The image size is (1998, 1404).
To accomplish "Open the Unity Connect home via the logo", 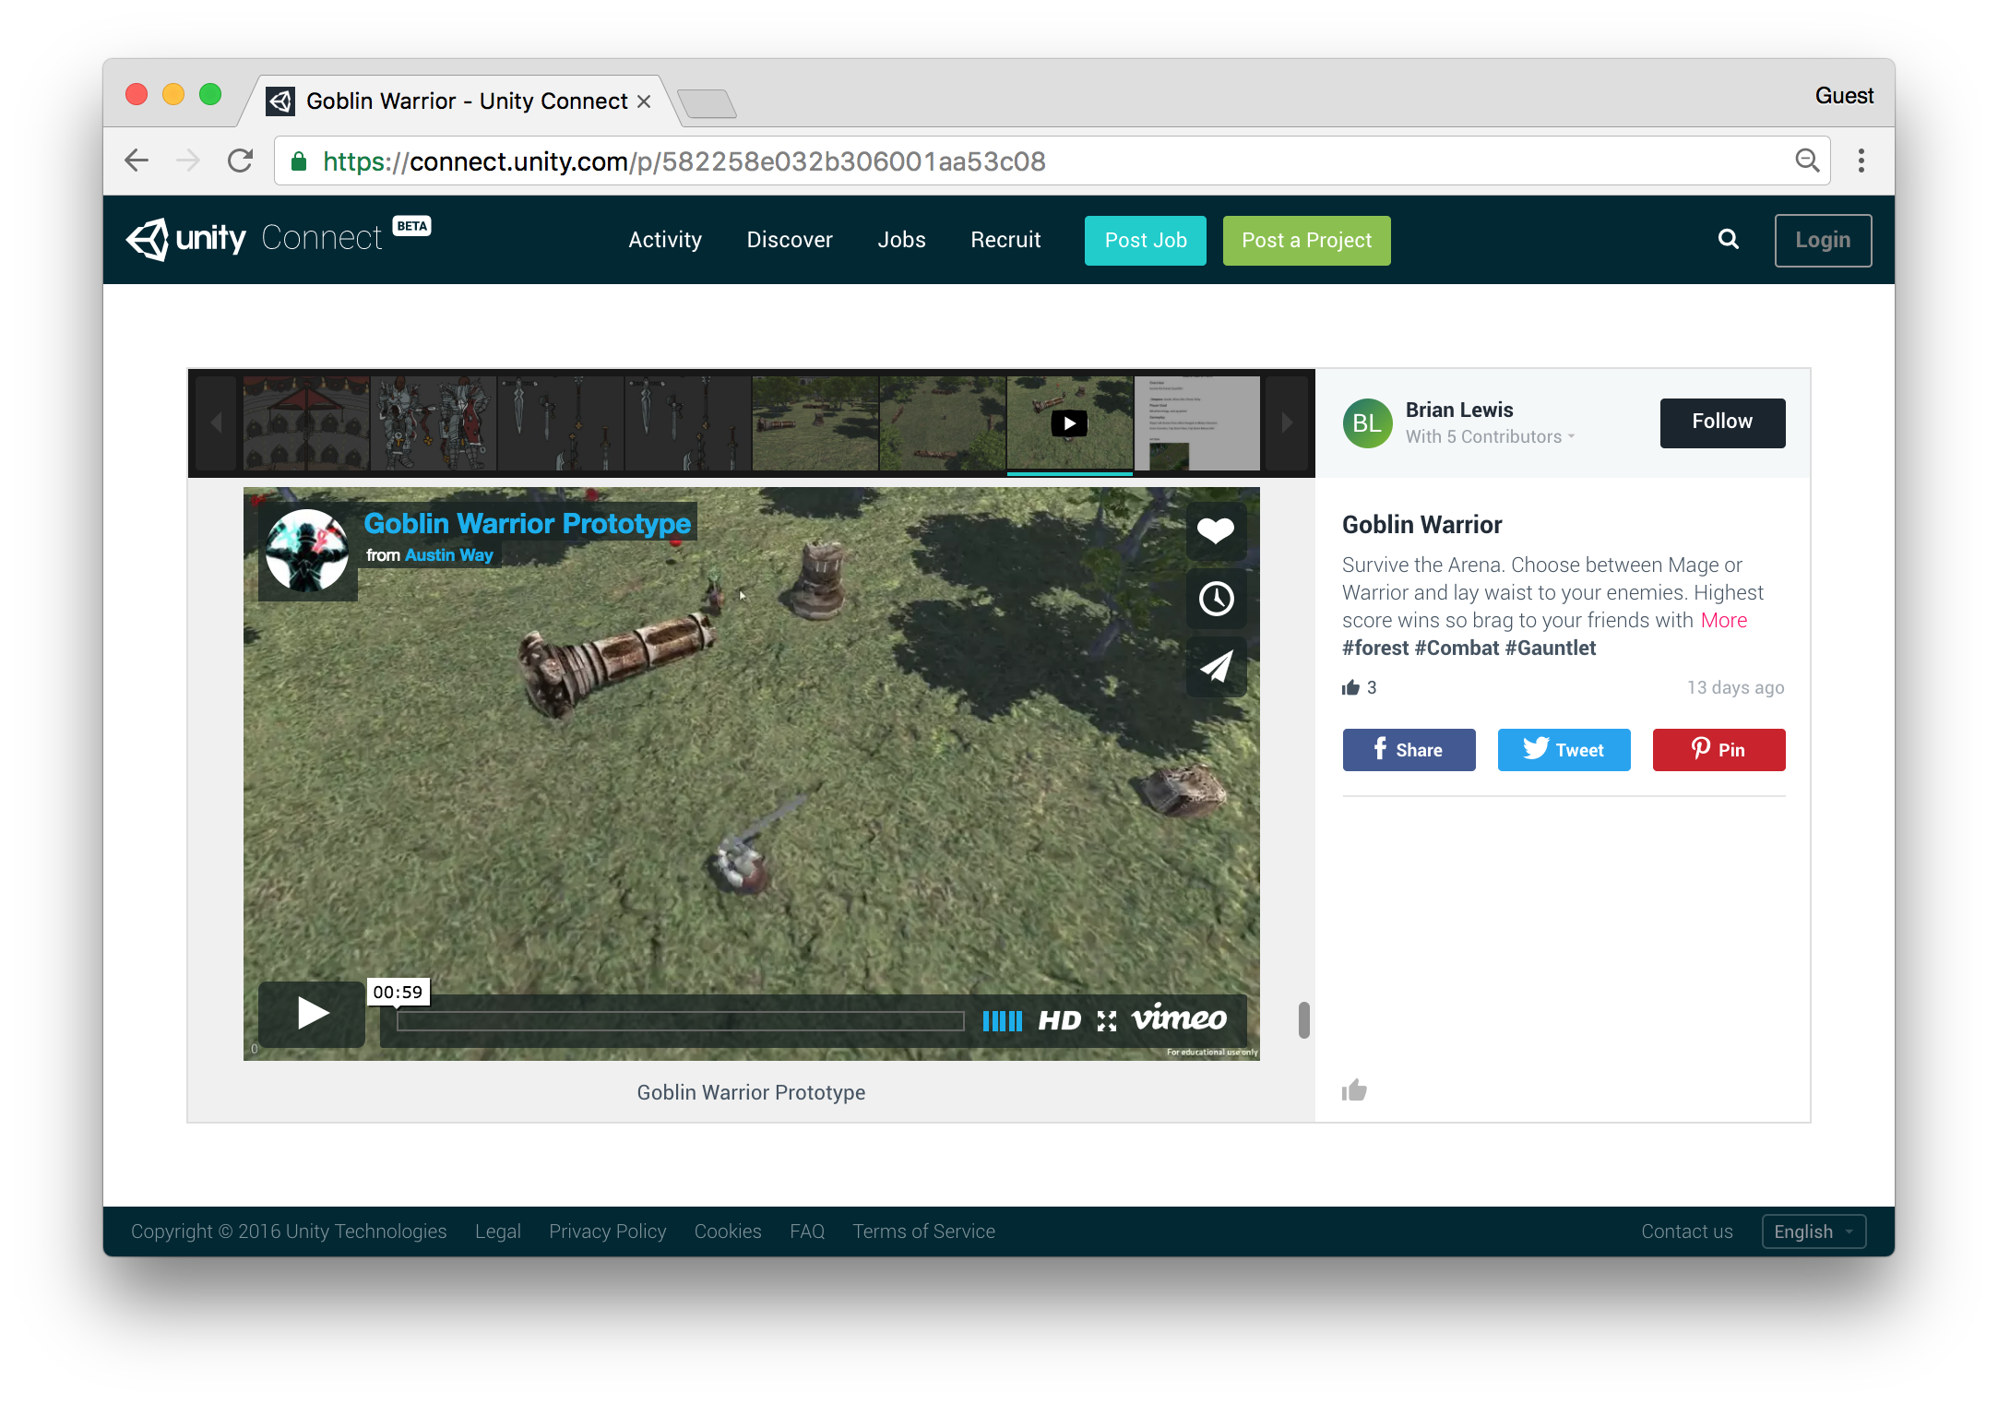I will (x=184, y=238).
